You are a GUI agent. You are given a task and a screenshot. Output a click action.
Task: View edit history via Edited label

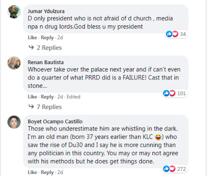[73, 97]
